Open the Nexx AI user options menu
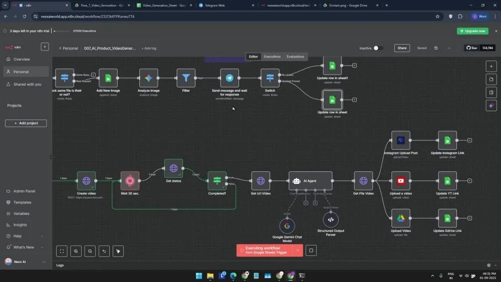Image resolution: width=501 pixels, height=282 pixels. click(x=44, y=262)
